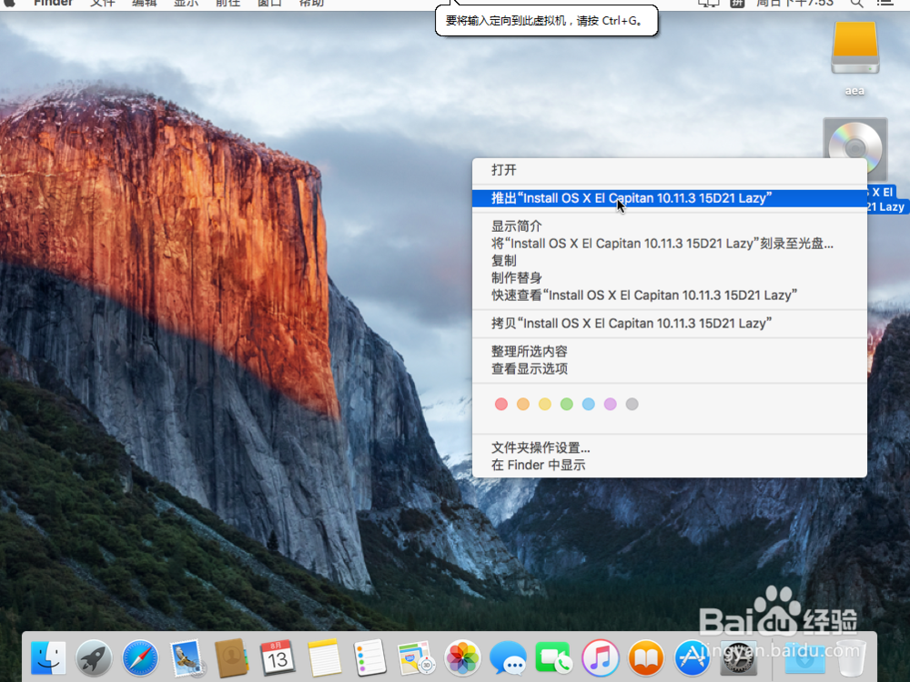
Task: Open Calendar showing August 13
Action: point(278,657)
